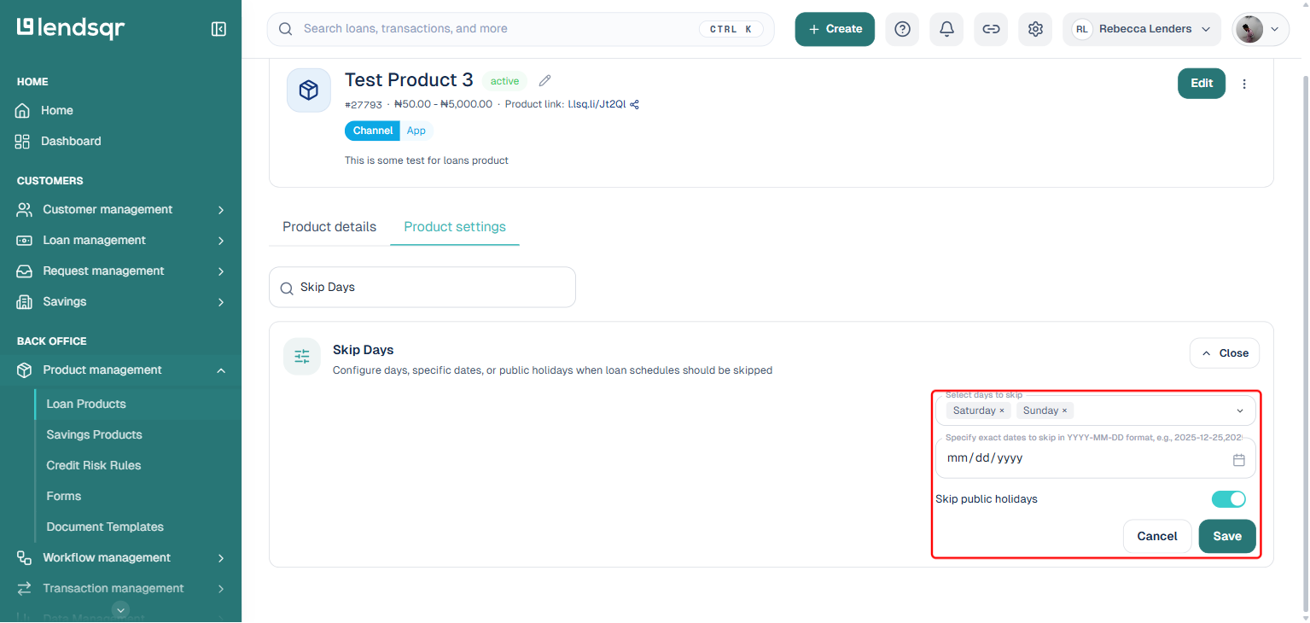
Task: Expand Customer management menu
Action: (121, 210)
